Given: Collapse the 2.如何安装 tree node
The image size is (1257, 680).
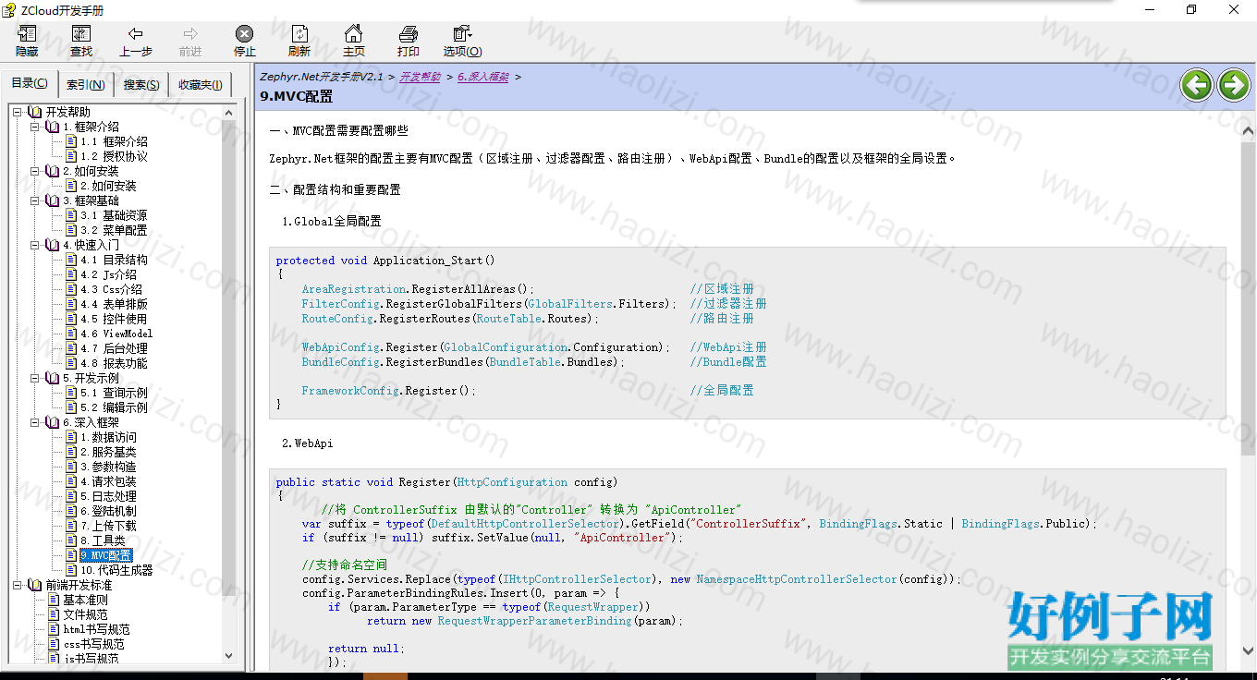Looking at the screenshot, I should 35,171.
